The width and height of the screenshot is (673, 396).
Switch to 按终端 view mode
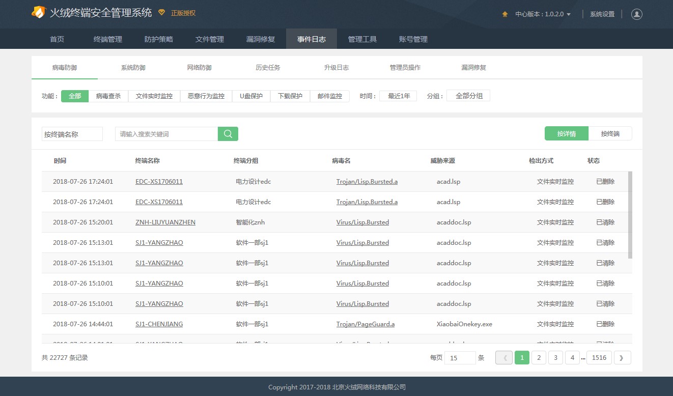click(x=610, y=134)
